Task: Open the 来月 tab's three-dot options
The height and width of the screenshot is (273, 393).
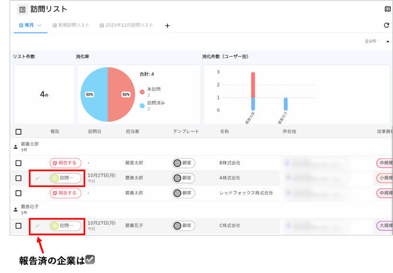Action: point(39,26)
